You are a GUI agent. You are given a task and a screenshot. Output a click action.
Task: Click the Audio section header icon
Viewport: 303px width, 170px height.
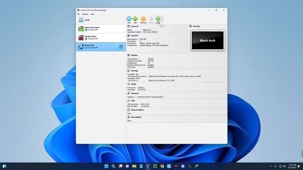128,84
